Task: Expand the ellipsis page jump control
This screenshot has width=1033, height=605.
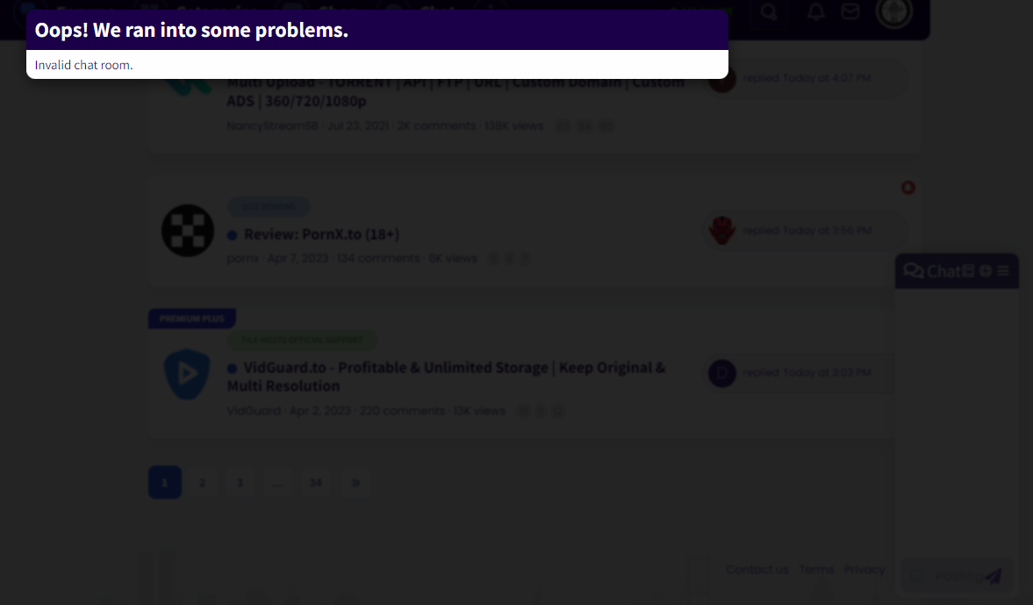Action: point(277,482)
